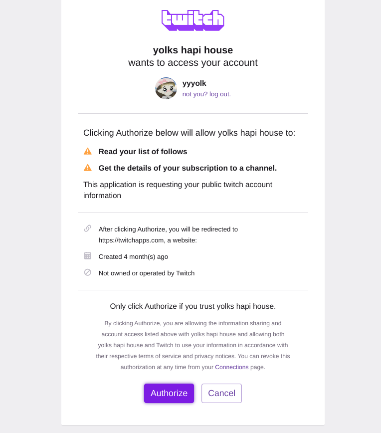
Task: Click the "Created 4 month(s) ago" text
Action: point(133,256)
